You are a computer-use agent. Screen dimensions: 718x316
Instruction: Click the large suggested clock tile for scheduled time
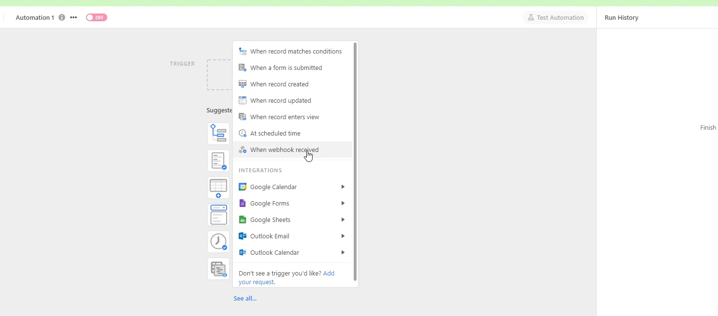click(218, 242)
